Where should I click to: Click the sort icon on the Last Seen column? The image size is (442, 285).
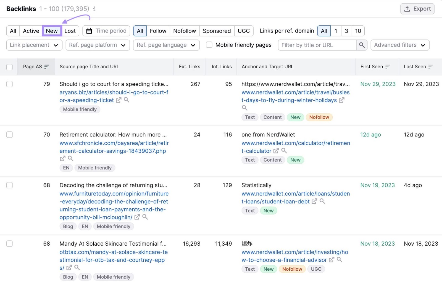click(x=430, y=67)
